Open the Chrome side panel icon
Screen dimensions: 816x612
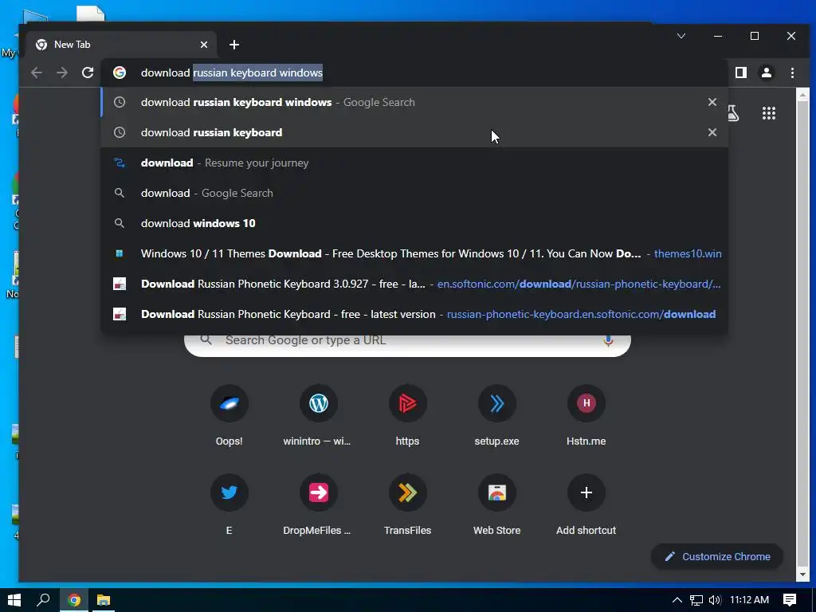pyautogui.click(x=741, y=73)
